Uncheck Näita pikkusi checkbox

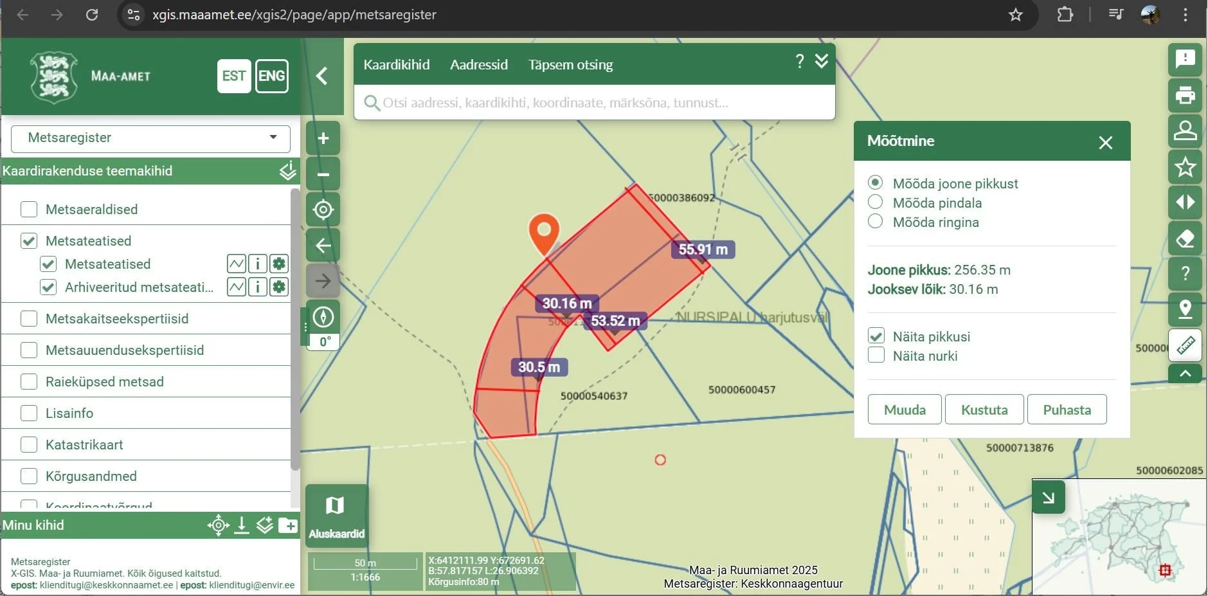[x=876, y=336]
